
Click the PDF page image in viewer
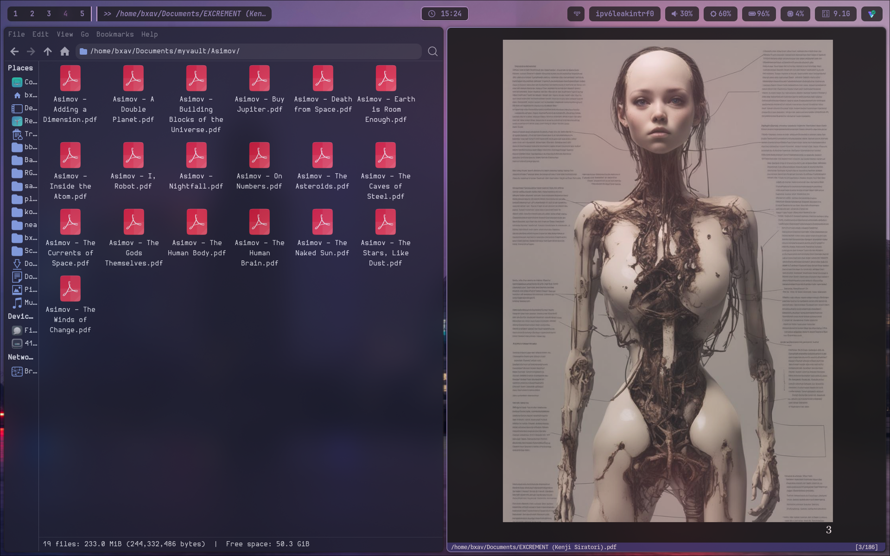[667, 281]
